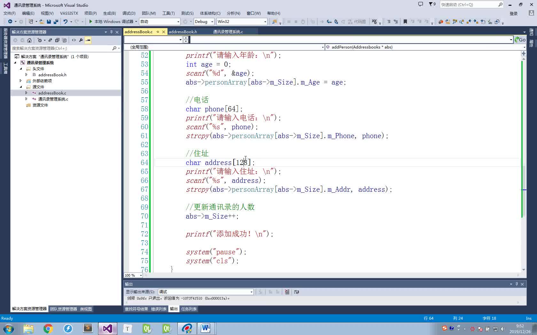Screen dimensions: 537x335
Task: Open the 生成(B) menu
Action: (109, 13)
